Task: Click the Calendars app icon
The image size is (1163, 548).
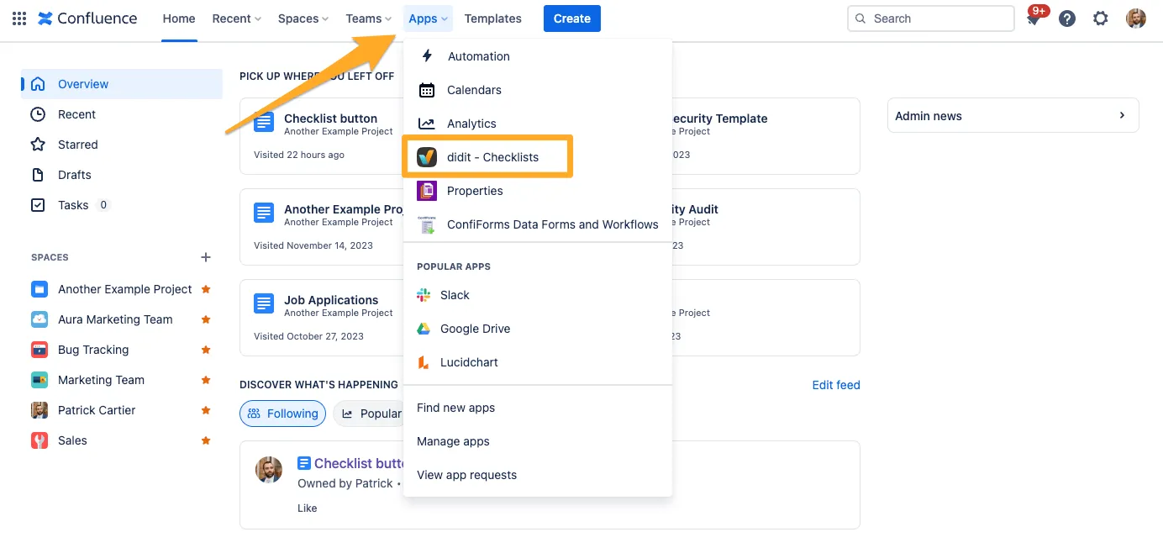Action: (x=427, y=90)
